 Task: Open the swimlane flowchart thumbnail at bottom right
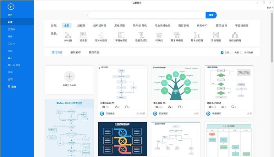(x=229, y=139)
